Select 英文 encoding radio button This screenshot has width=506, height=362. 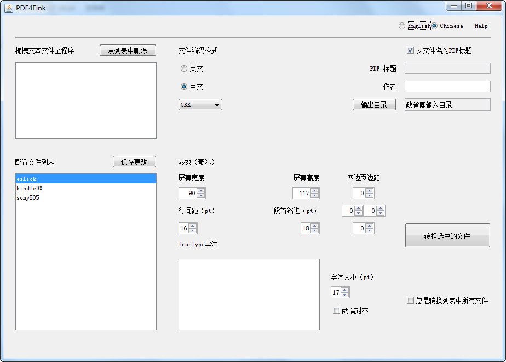pos(184,69)
